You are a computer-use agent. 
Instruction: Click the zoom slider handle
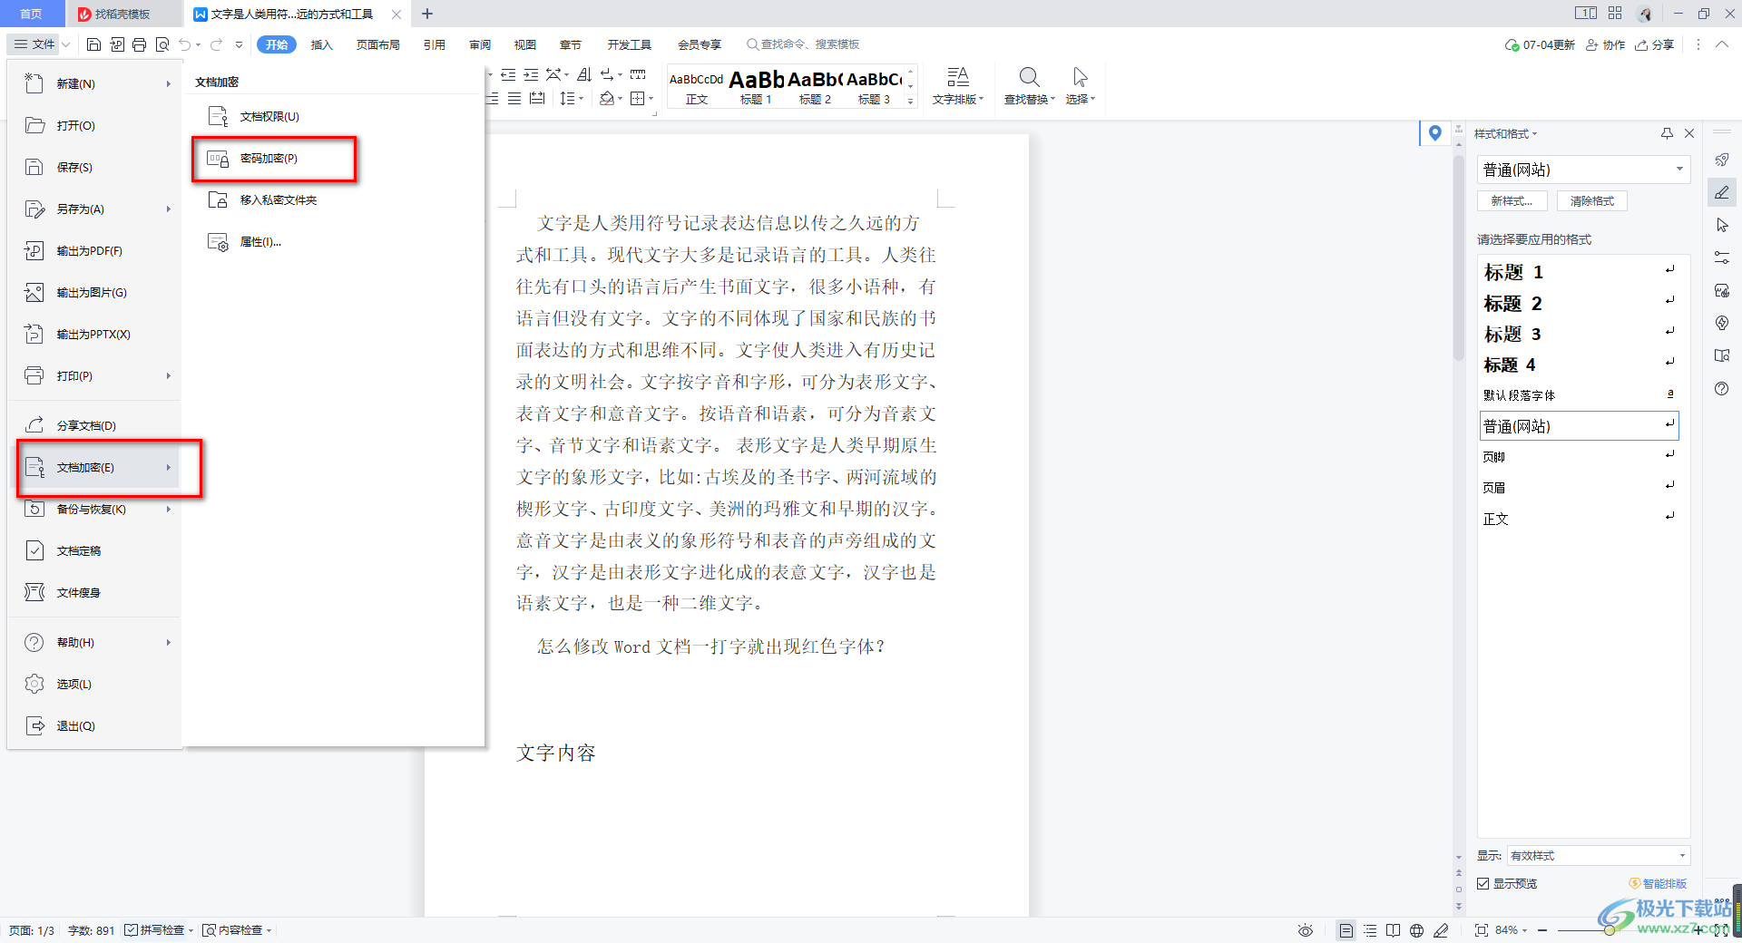[1610, 930]
